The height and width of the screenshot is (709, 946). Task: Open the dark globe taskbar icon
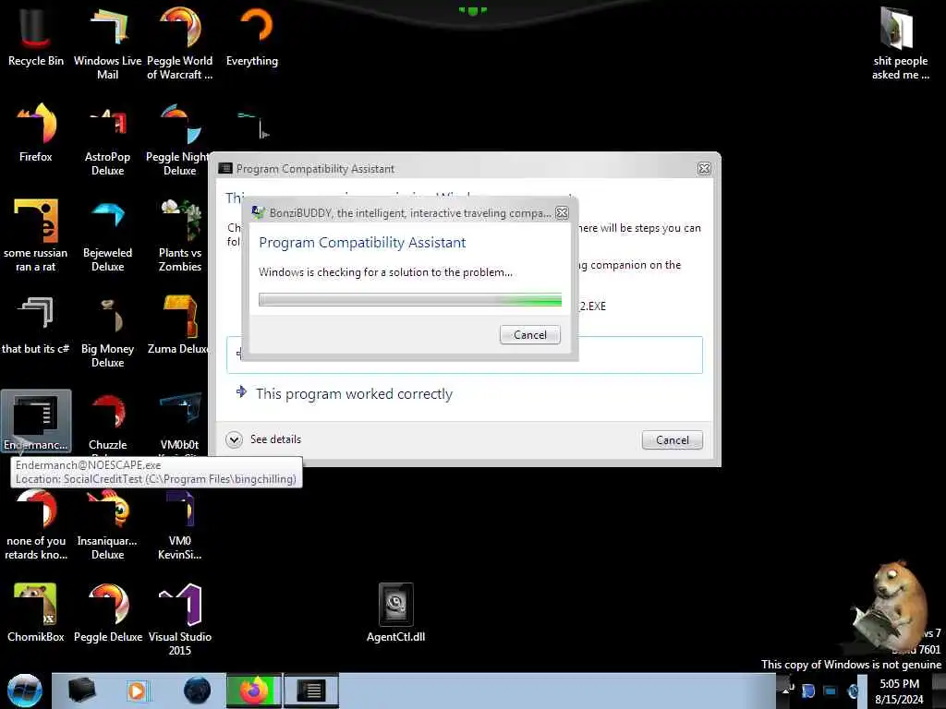coord(198,691)
